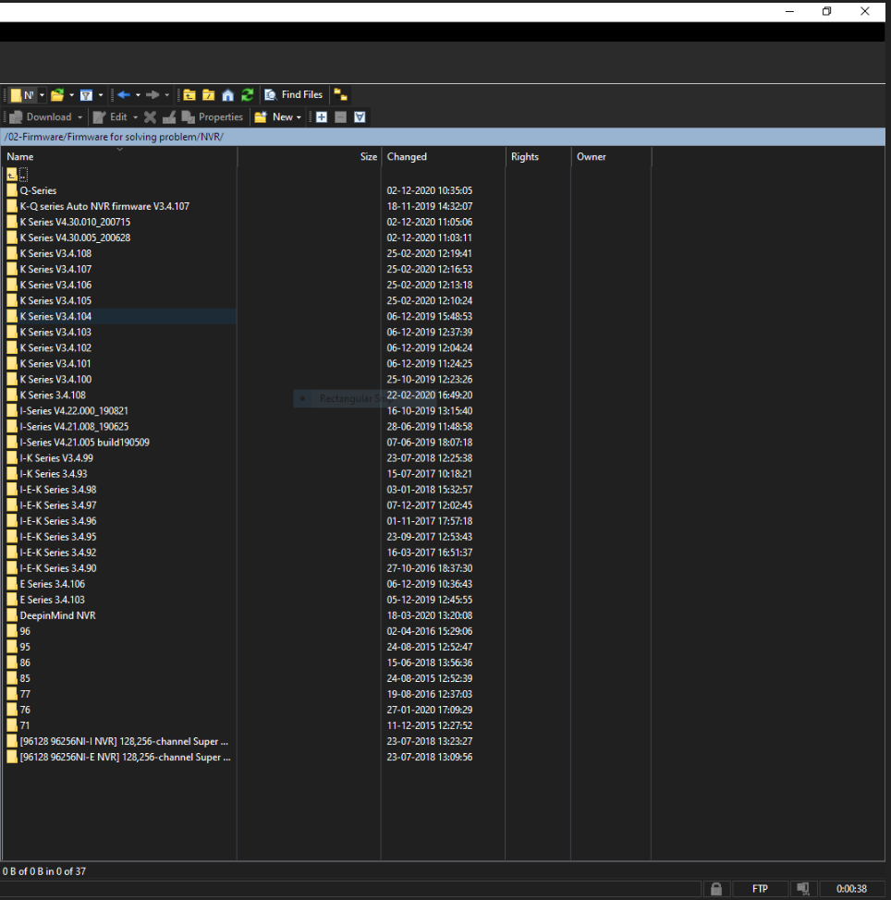
Task: Open the directory path dropdown
Action: (x=42, y=95)
